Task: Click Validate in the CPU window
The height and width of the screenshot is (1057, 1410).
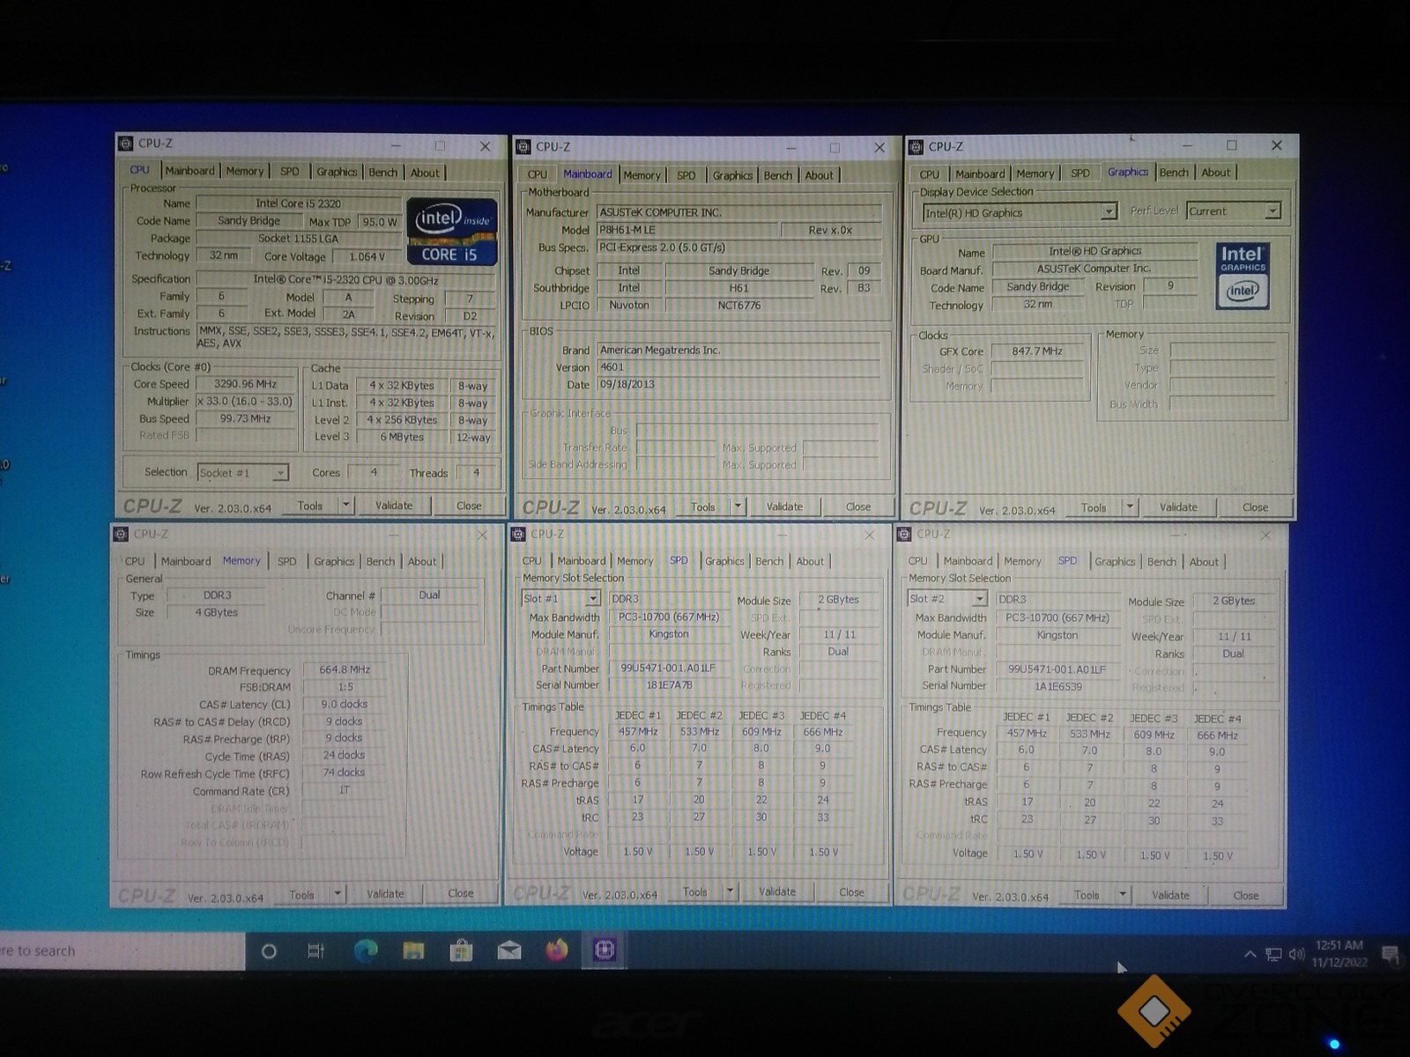Action: click(x=394, y=505)
